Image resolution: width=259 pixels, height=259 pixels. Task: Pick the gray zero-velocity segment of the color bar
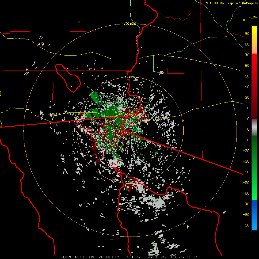tap(254, 127)
